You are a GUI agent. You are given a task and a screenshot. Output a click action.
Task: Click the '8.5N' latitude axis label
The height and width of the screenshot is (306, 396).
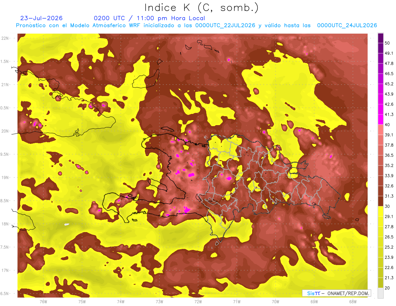5,201
